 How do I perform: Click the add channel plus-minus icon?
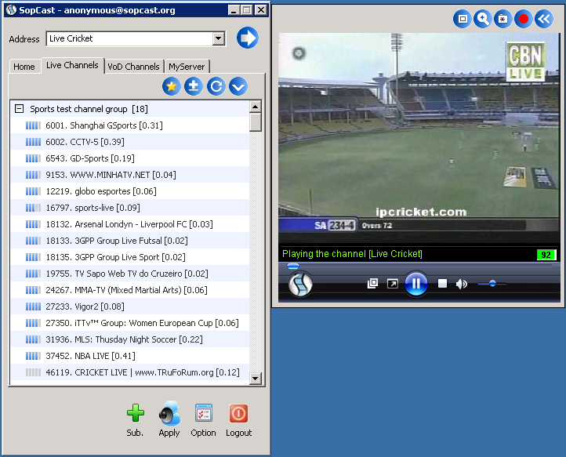194,86
